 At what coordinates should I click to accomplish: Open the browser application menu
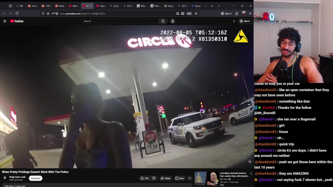250,14
